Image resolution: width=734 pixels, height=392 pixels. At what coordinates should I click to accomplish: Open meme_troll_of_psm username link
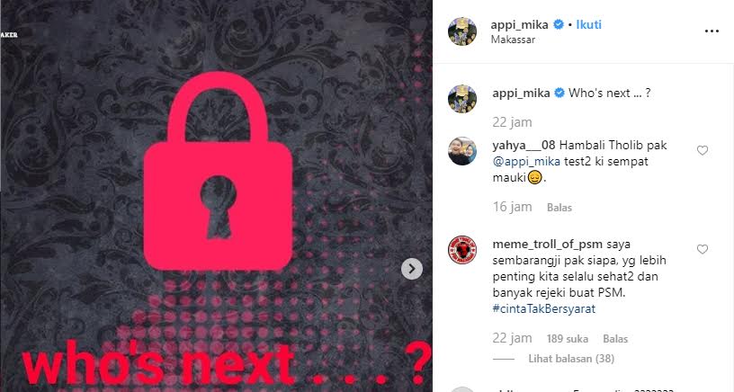tap(547, 245)
